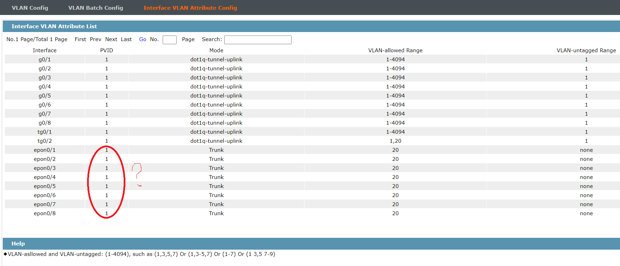This screenshot has width=620, height=266.
Task: Go to the Prev page
Action: pyautogui.click(x=95, y=39)
